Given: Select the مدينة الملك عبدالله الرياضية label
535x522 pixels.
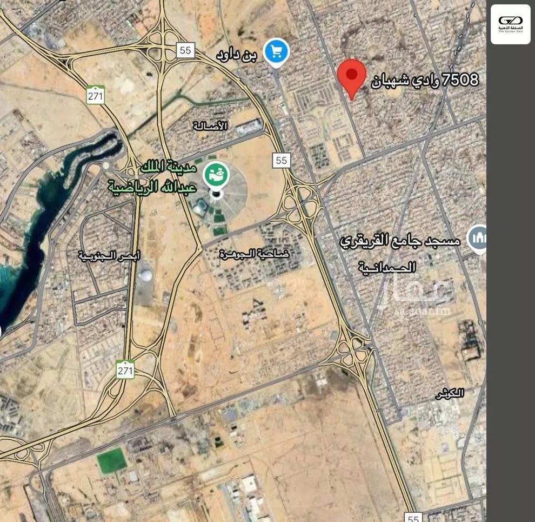Looking at the screenshot, I should pyautogui.click(x=152, y=177).
